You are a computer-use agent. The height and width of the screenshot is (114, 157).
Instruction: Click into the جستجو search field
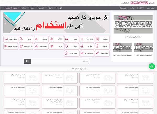(61, 61)
